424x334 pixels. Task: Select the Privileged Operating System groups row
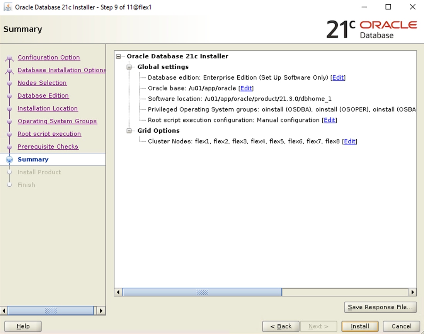[x=282, y=109]
